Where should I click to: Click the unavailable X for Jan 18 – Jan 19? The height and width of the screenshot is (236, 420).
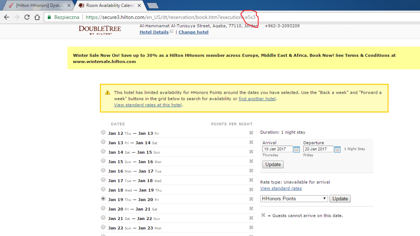(x=251, y=190)
